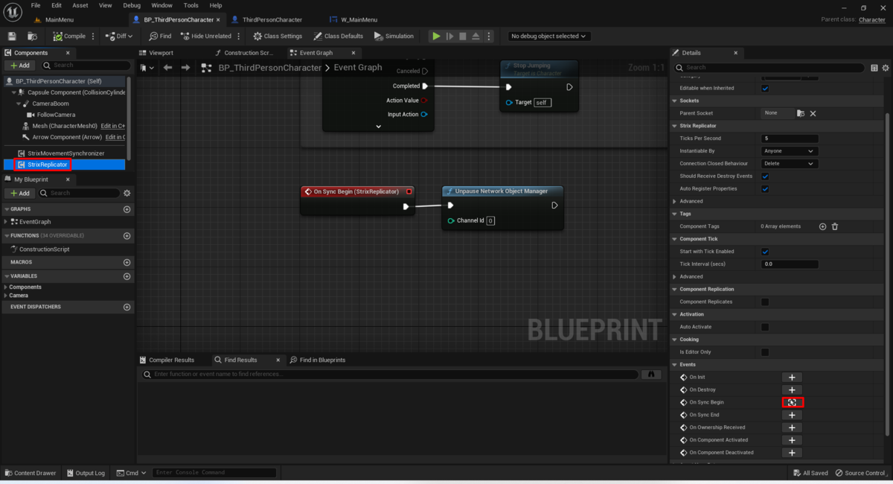
Task: Toggle Auto Register Properties checkbox
Action: click(x=765, y=189)
